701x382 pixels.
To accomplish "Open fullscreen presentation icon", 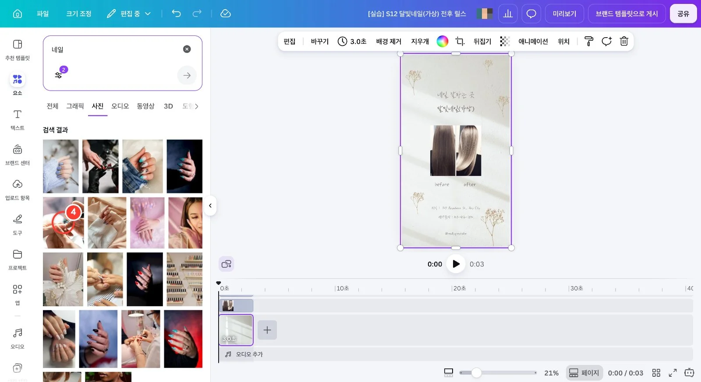I will pyautogui.click(x=673, y=373).
